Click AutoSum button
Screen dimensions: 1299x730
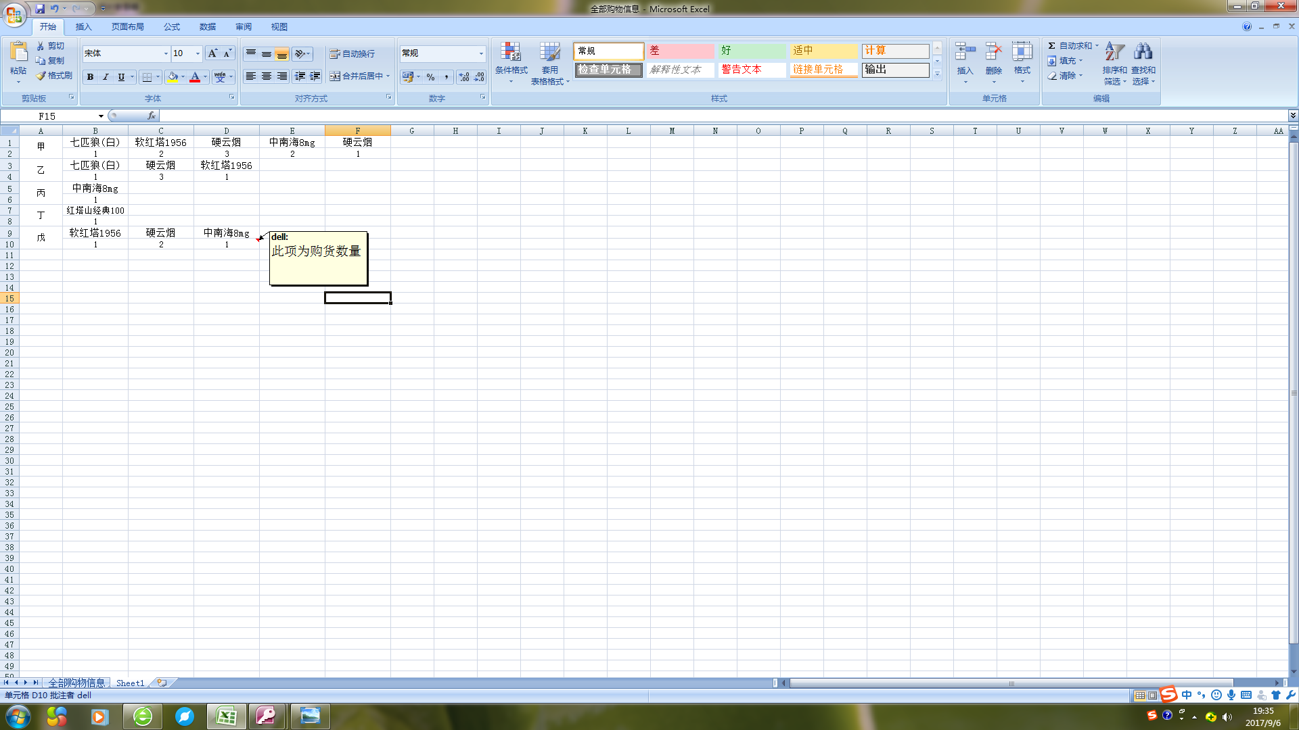coord(1070,46)
